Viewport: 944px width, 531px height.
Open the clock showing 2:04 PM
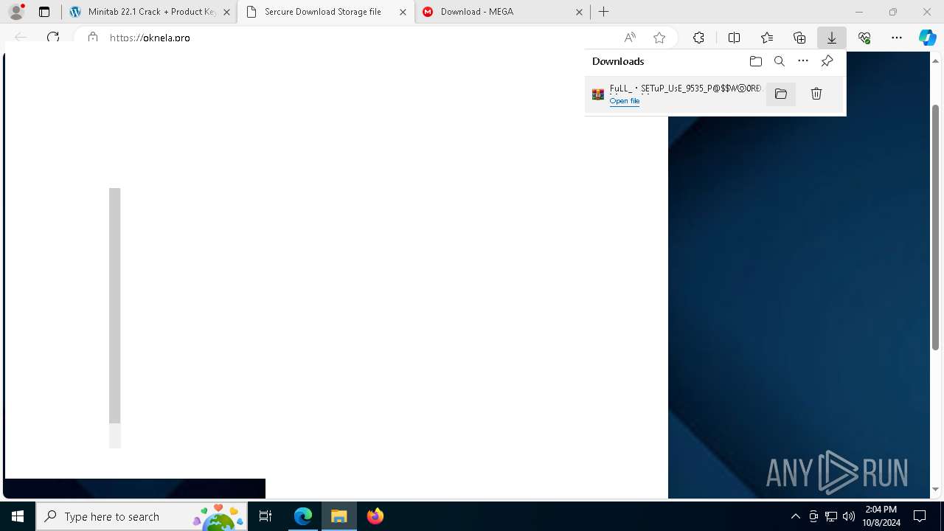click(881, 516)
